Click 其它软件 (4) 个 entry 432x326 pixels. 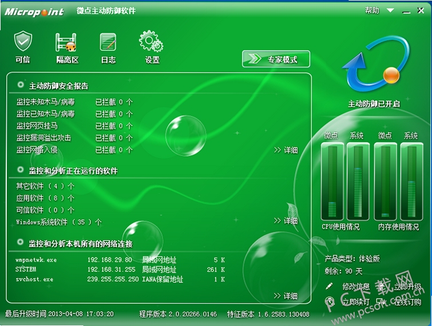point(45,186)
